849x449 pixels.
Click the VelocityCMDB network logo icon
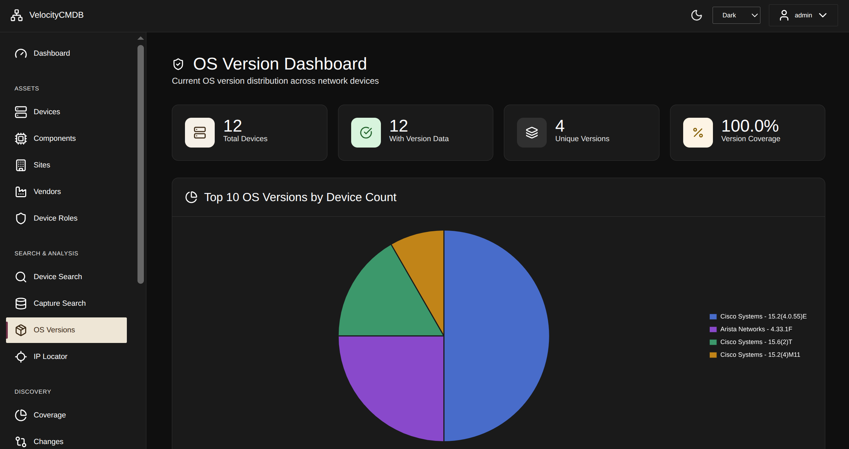[16, 15]
